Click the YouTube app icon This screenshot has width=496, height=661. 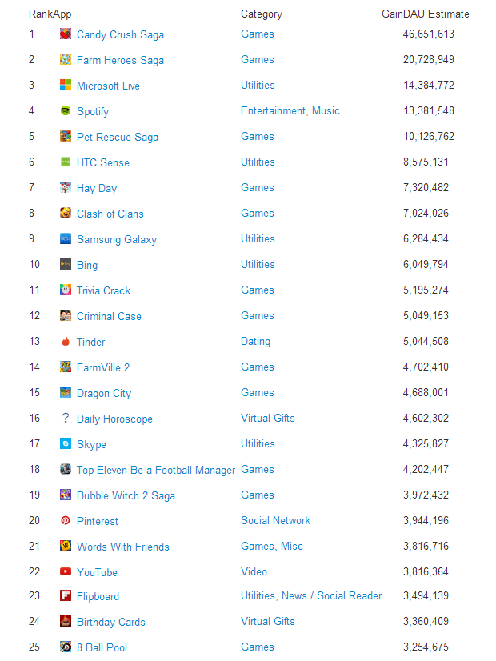(66, 571)
